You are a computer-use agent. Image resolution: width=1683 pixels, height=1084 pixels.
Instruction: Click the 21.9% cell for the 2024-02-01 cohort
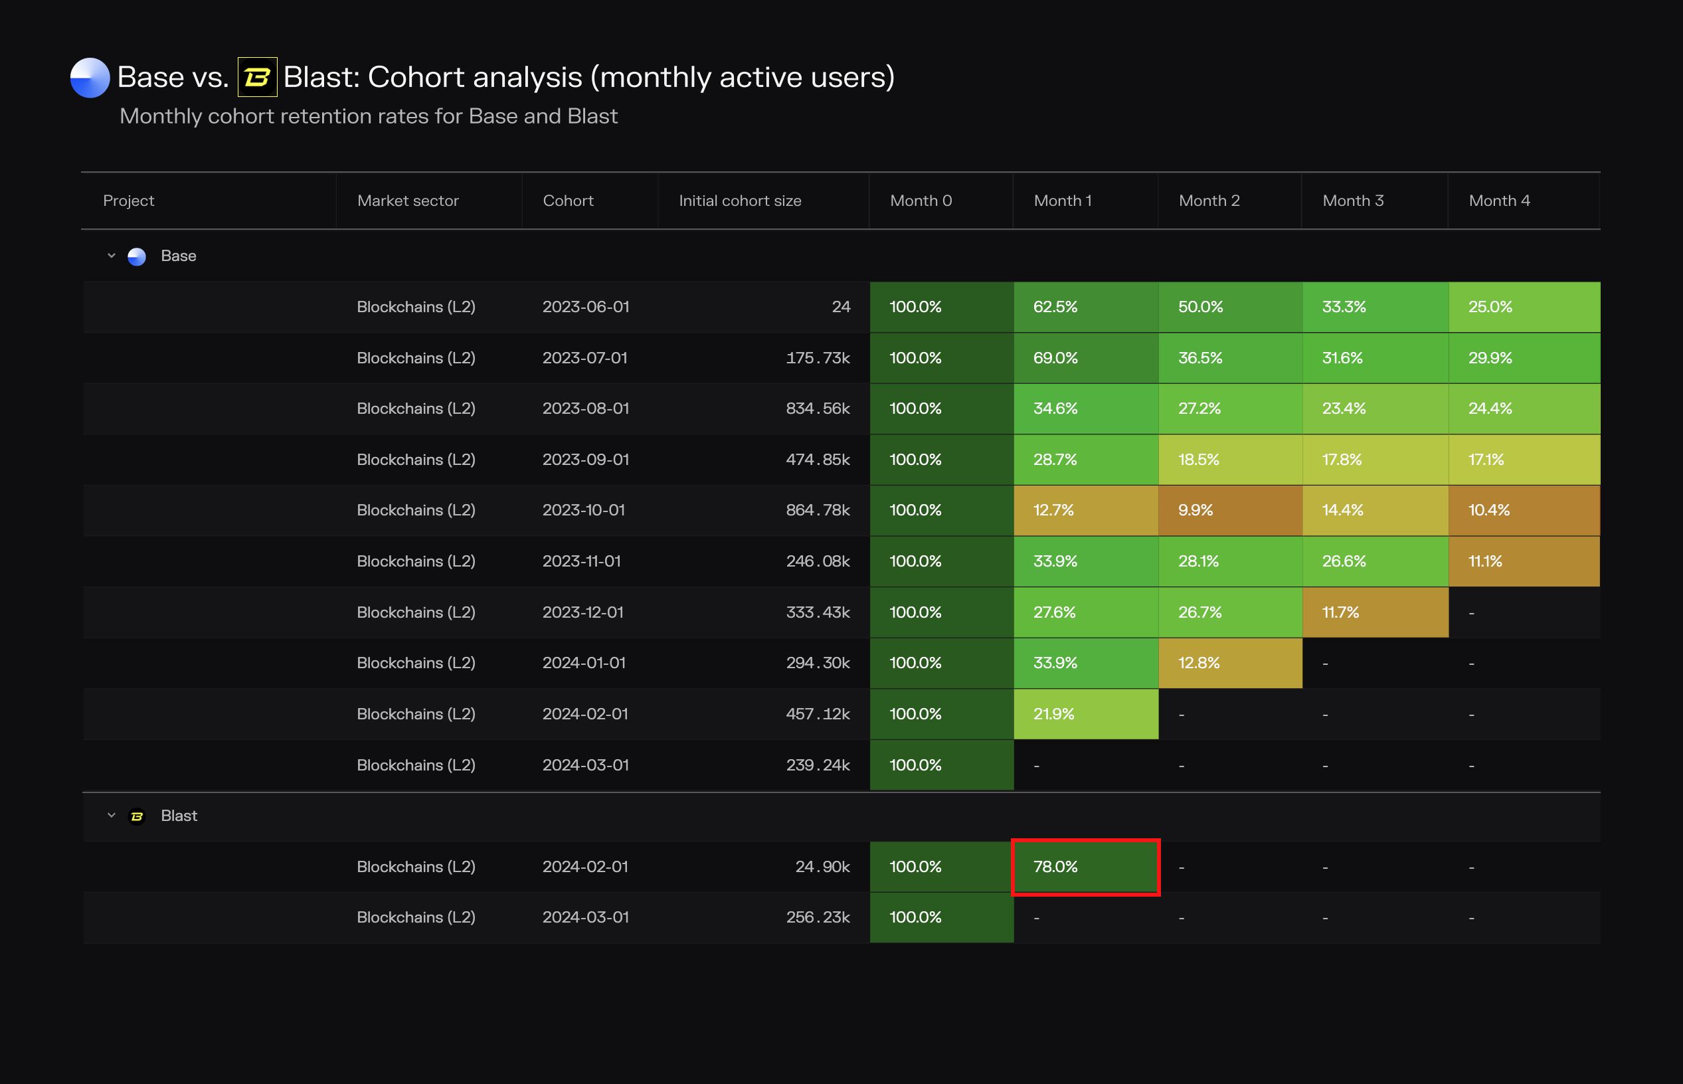(1085, 714)
